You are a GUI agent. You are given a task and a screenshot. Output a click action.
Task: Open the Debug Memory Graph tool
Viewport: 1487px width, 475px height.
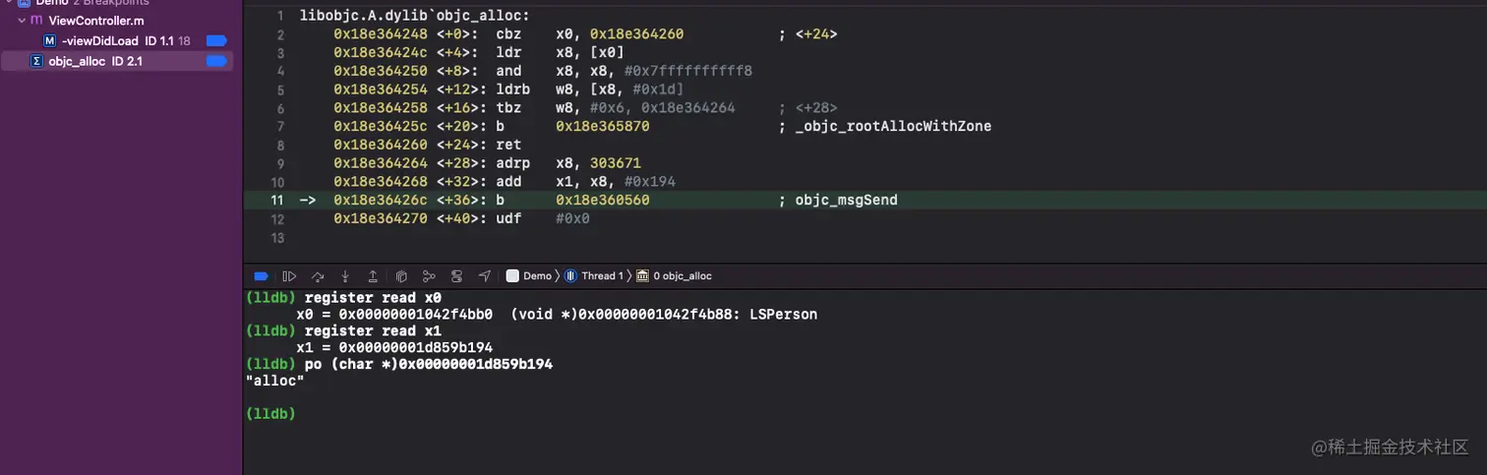pyautogui.click(x=429, y=276)
